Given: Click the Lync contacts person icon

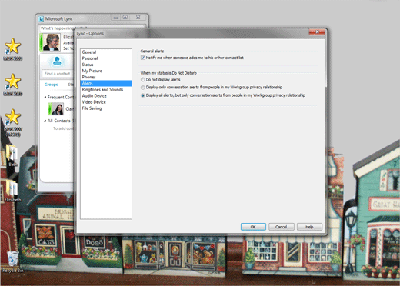Looking at the screenshot, I should [x=57, y=61].
